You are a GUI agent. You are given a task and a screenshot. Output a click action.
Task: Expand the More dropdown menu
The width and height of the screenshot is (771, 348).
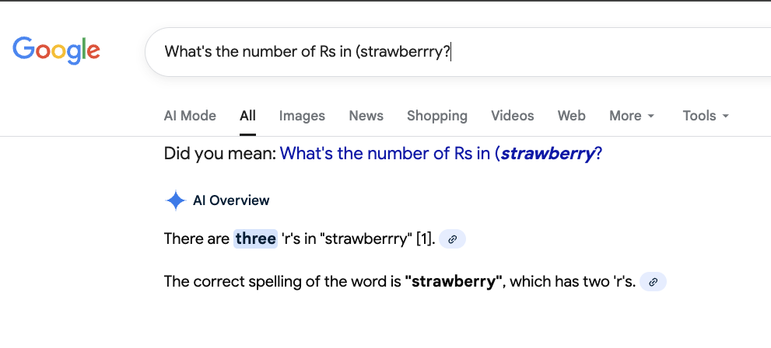tap(632, 116)
